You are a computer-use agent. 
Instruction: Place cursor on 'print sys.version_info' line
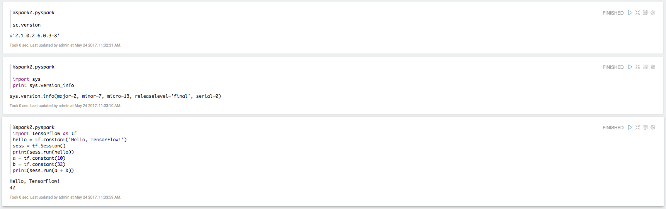[x=43, y=85]
